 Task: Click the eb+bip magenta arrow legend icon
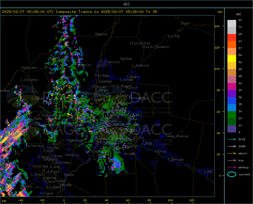232,167
